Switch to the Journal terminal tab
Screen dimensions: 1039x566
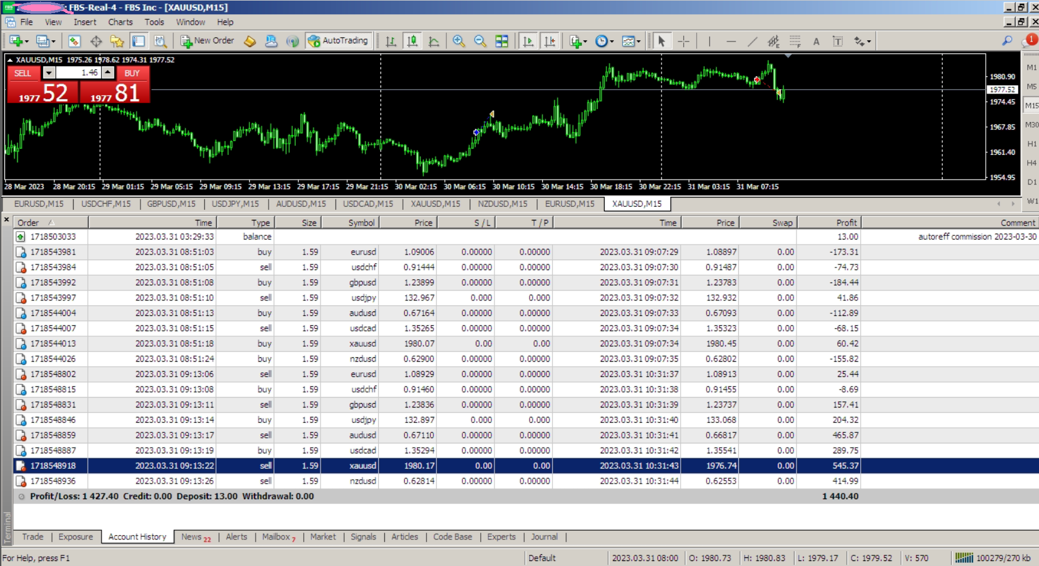pyautogui.click(x=544, y=537)
